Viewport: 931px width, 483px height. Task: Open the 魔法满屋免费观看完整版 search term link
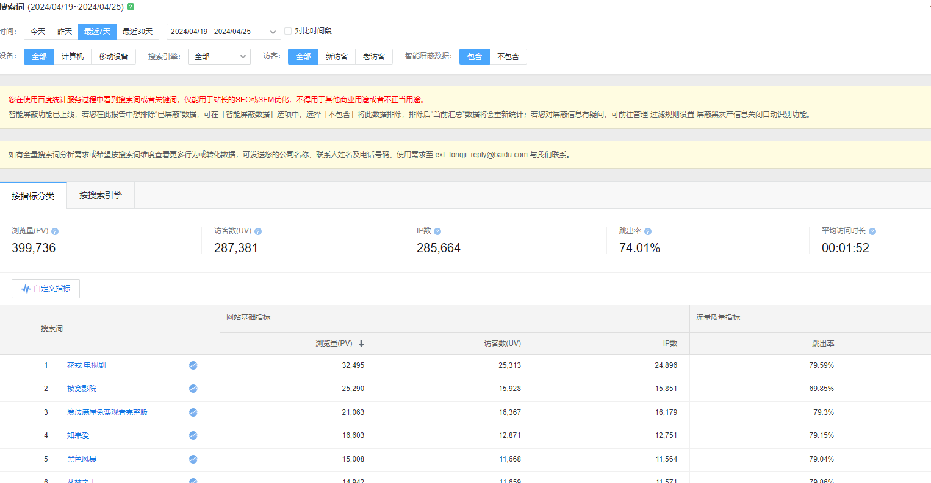pos(107,412)
